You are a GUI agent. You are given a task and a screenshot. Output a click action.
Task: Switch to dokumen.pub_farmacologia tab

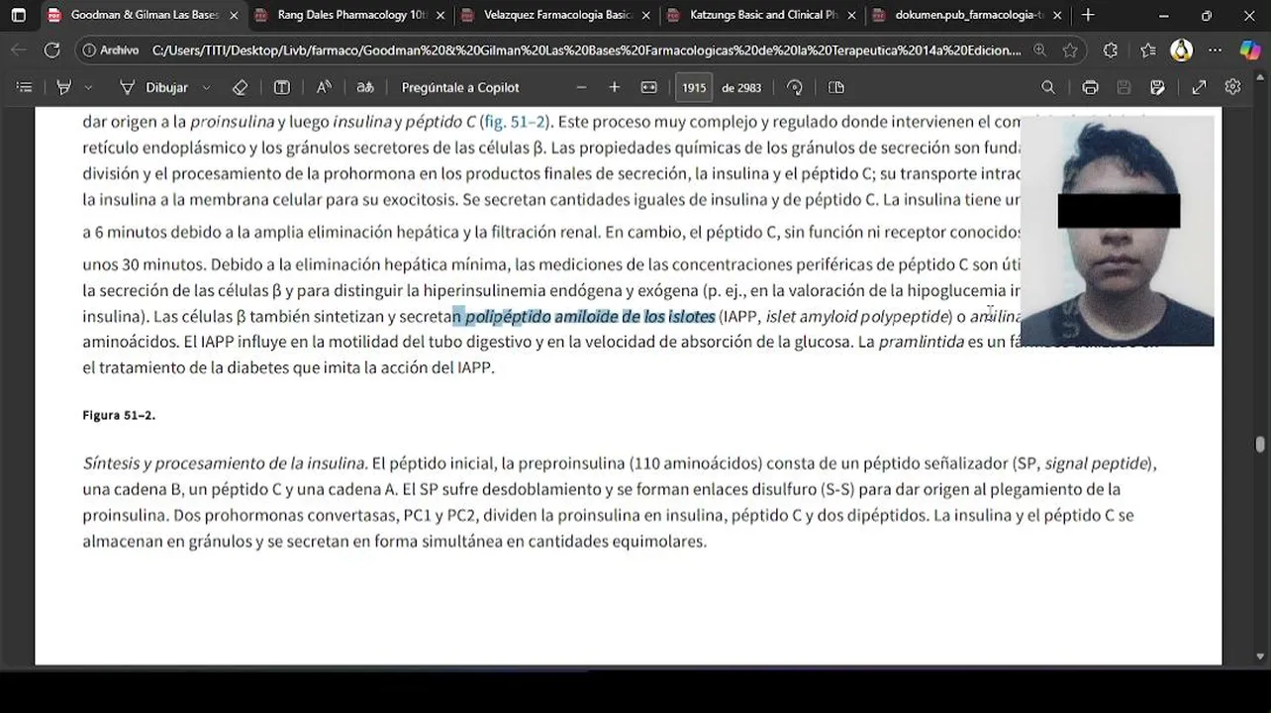[x=968, y=15]
